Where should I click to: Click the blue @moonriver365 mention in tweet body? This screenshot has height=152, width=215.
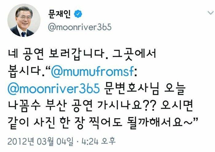54,88
